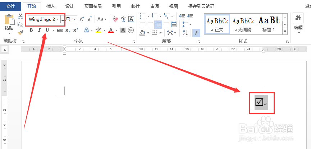Screen dimensions: 311x149
Task: Apply distributed alignment
Action: pos(174,24)
